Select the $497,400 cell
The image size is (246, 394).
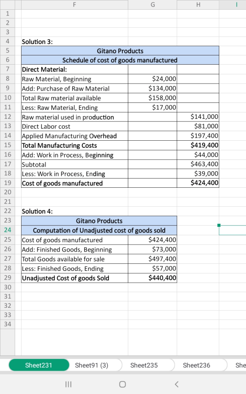[152, 259]
